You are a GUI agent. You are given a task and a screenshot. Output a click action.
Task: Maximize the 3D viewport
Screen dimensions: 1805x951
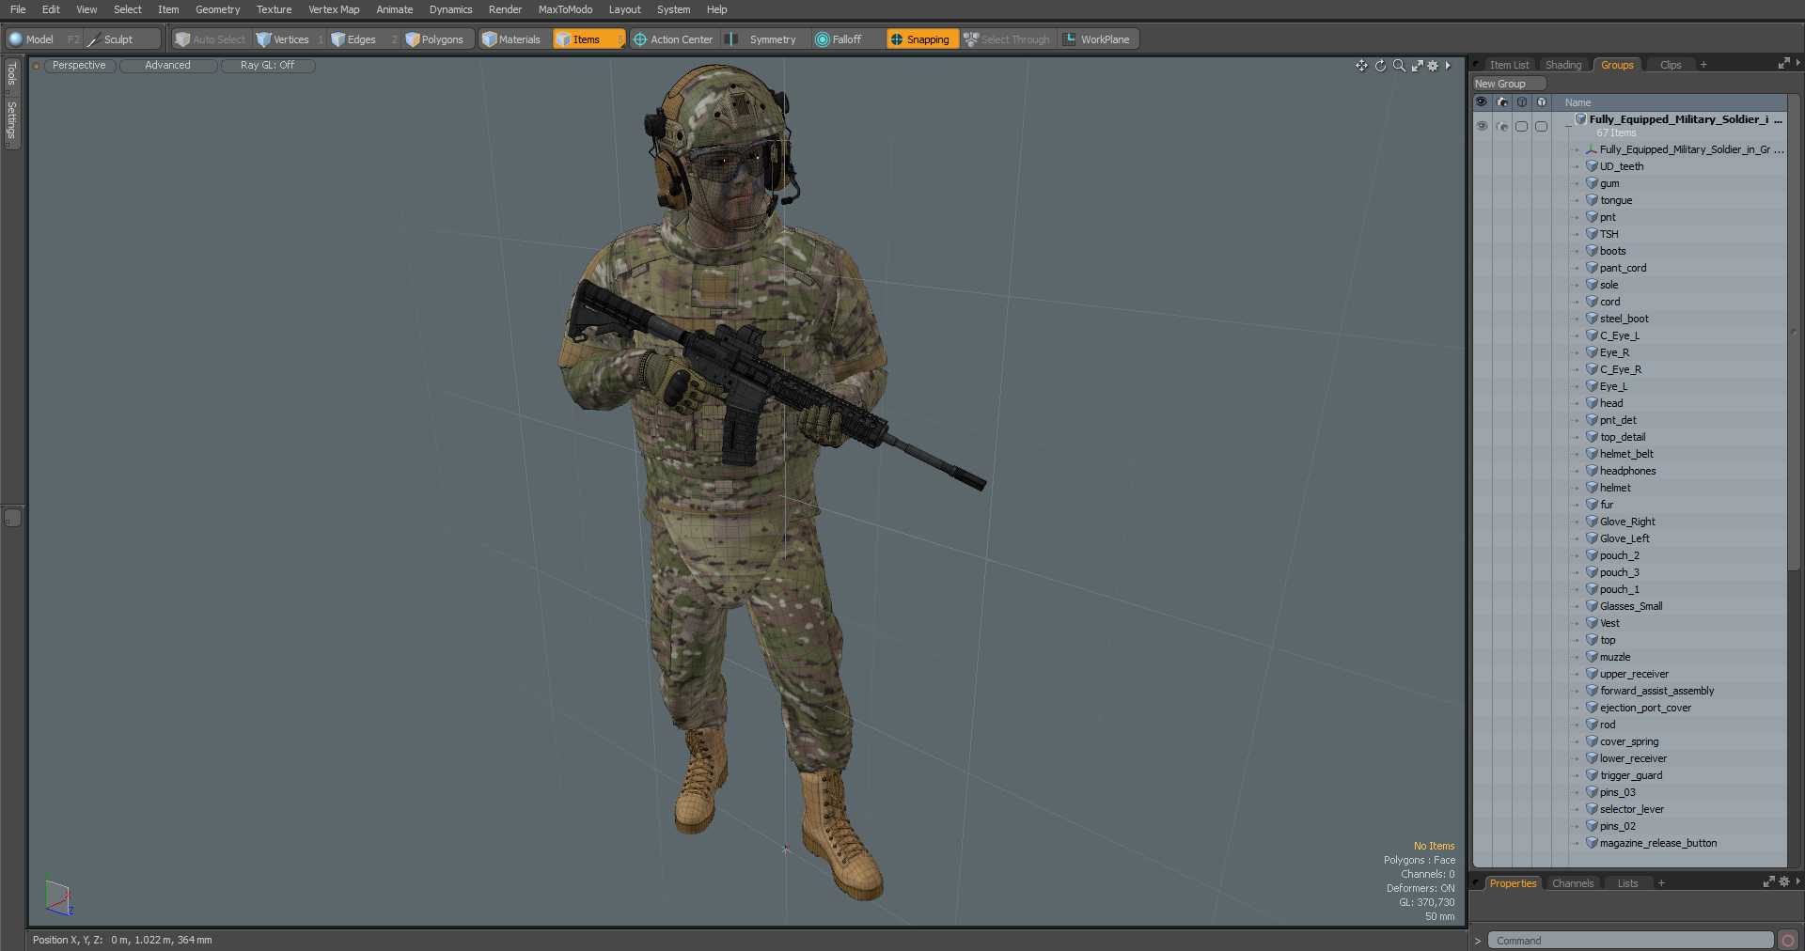tap(1417, 66)
